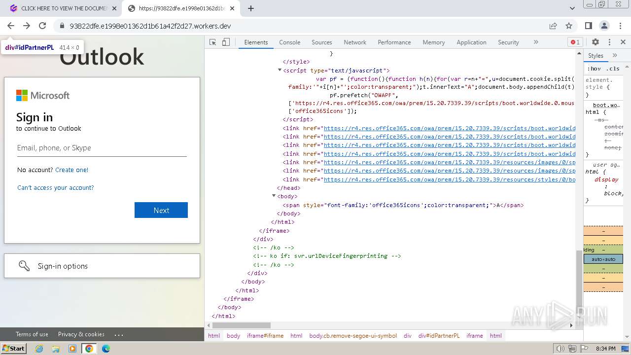Click the boot.wo... stylesheet link
631x355 pixels.
pyautogui.click(x=606, y=105)
